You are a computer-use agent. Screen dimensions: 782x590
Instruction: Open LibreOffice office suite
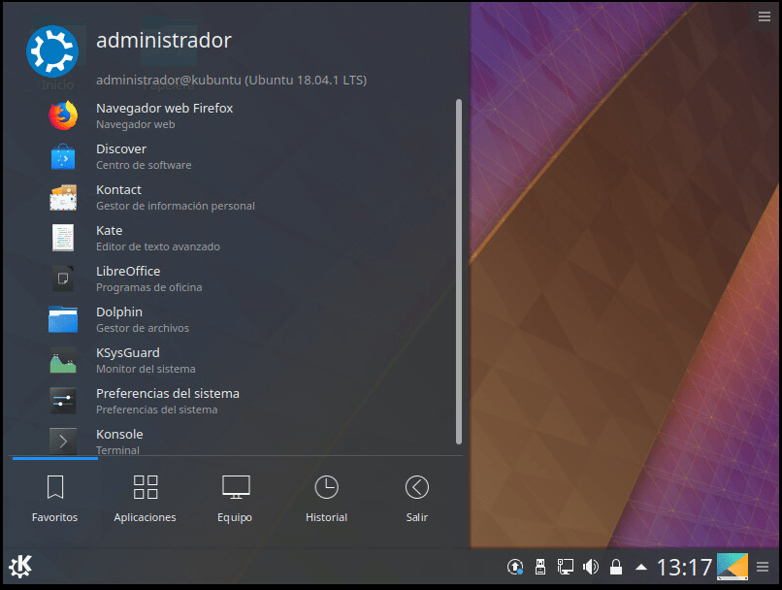pos(127,279)
